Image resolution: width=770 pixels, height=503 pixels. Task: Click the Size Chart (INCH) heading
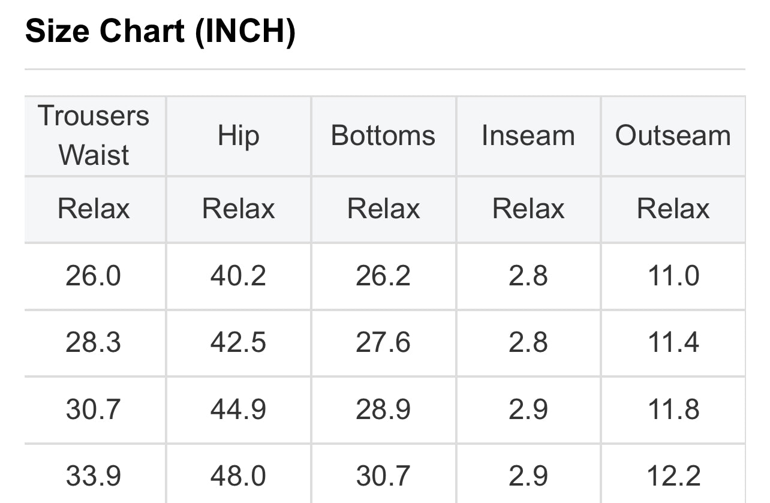click(160, 31)
